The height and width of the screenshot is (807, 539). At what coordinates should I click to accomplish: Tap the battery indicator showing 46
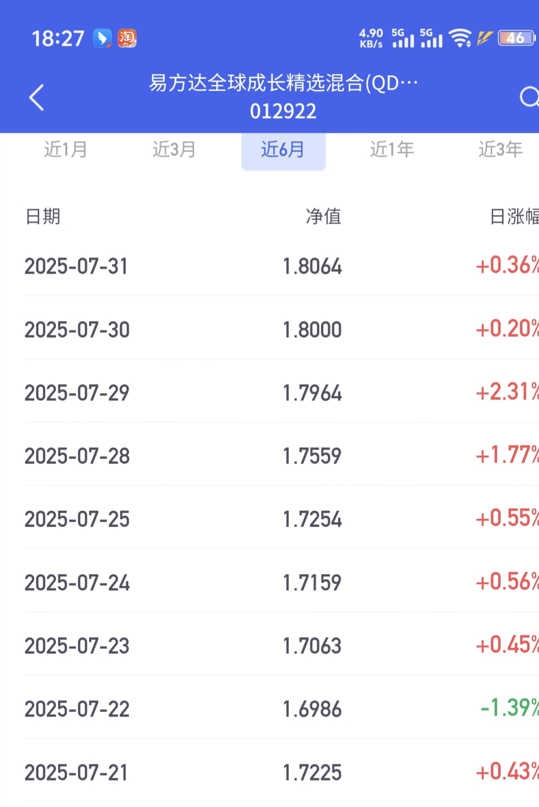(x=516, y=38)
